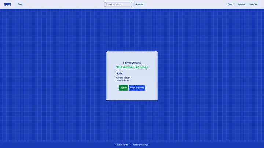Click the Logout link

tap(253, 4)
